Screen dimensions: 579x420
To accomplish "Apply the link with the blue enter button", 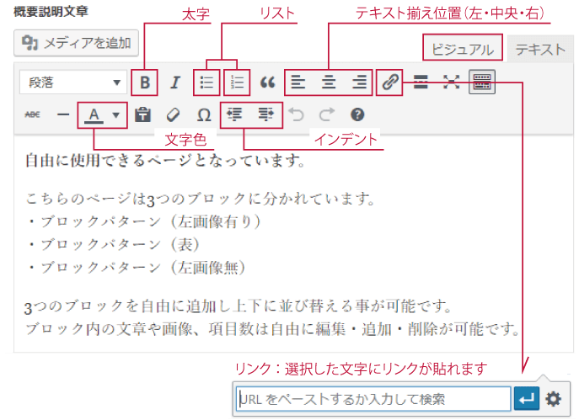I will pyautogui.click(x=527, y=399).
